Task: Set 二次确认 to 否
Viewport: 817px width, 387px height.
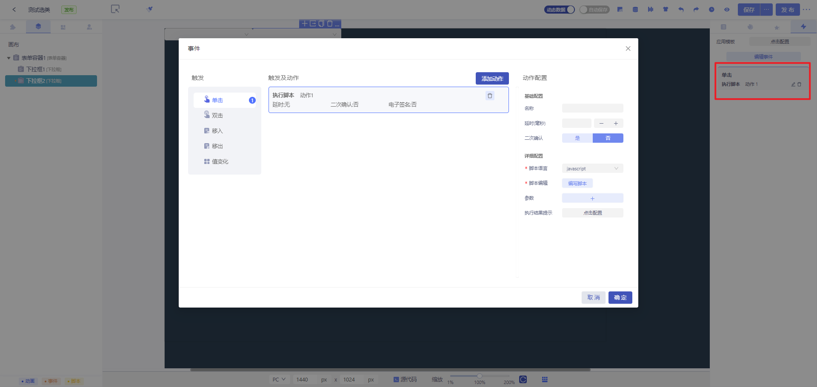Action: tap(608, 138)
